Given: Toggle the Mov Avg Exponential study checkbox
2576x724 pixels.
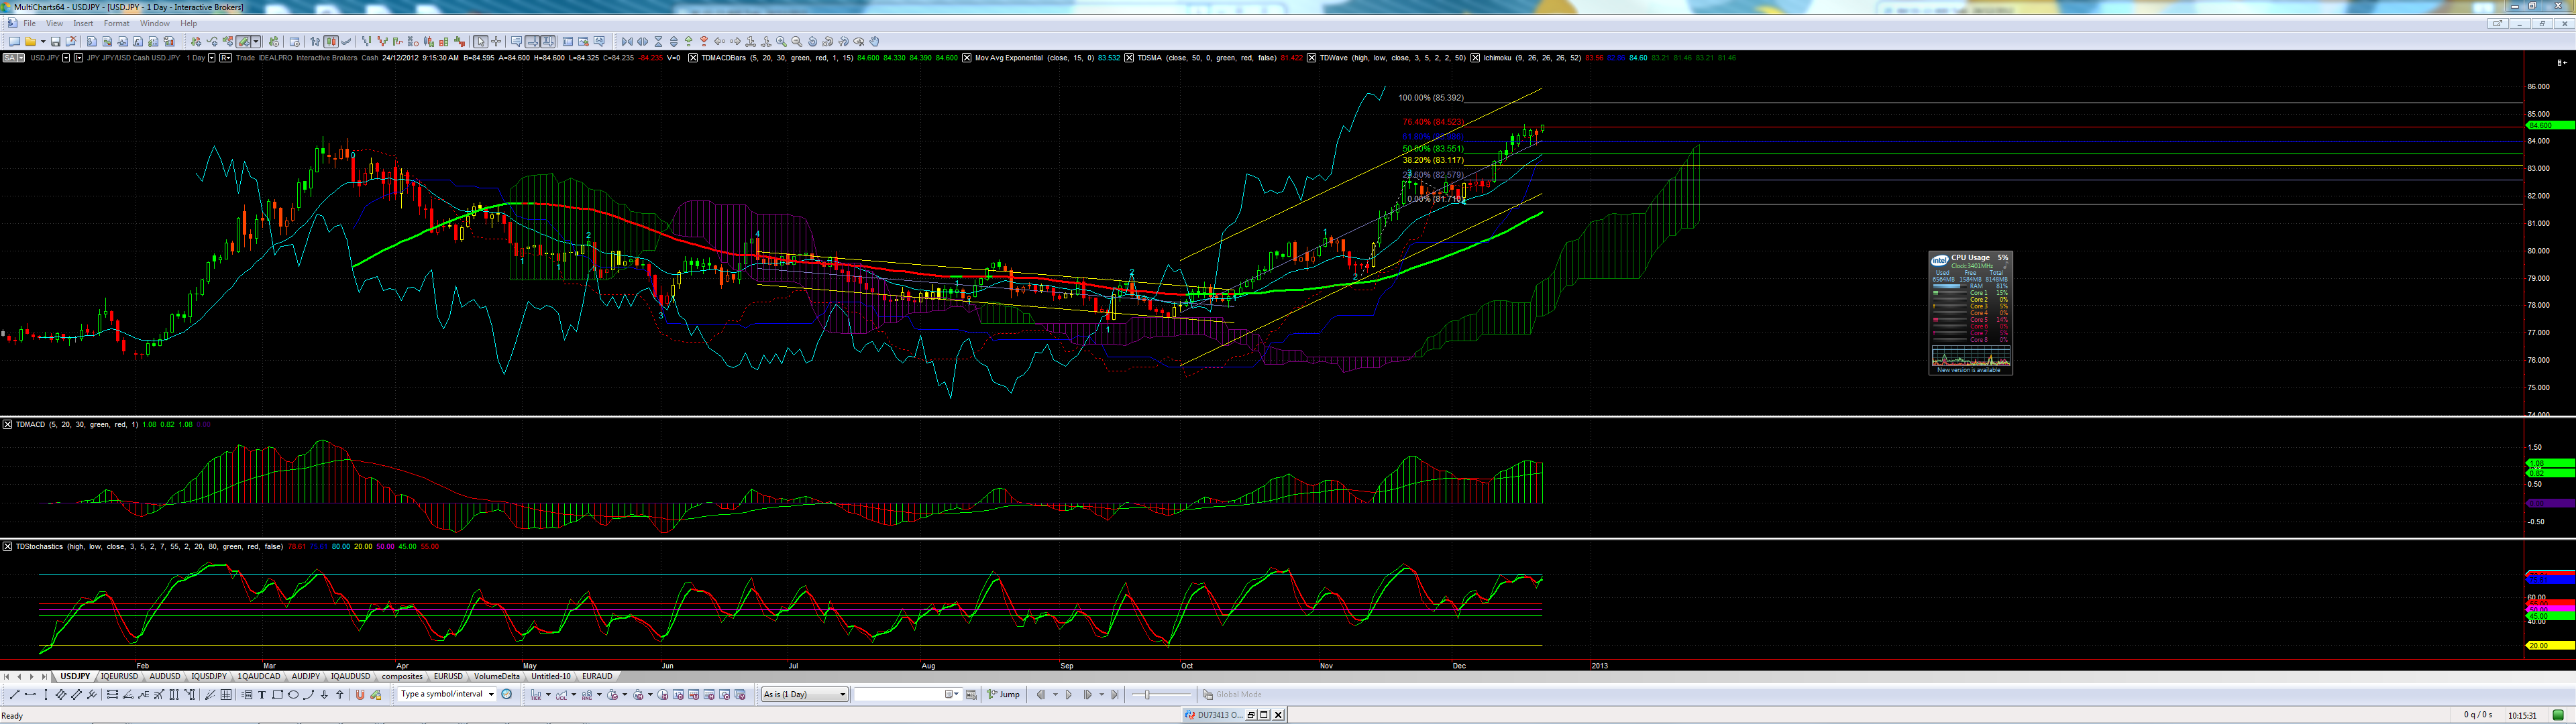Looking at the screenshot, I should pos(967,58).
